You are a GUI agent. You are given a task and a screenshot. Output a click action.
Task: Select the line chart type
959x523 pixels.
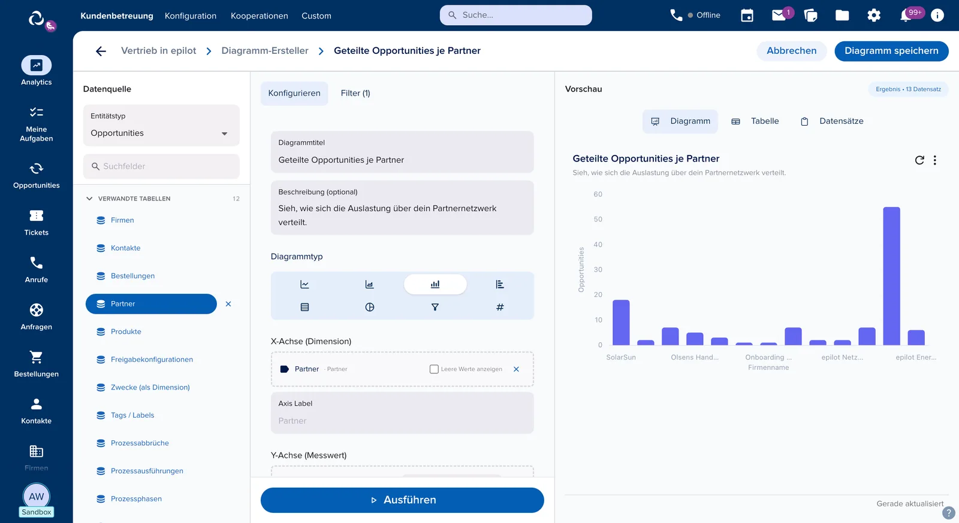tap(304, 284)
